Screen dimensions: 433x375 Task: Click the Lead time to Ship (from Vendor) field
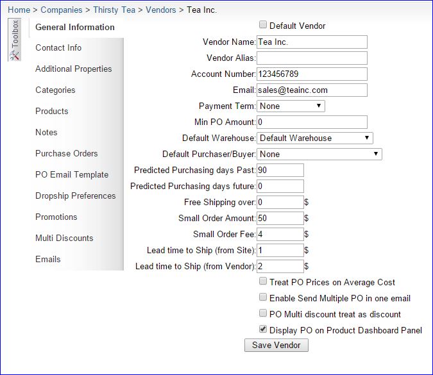coord(280,266)
